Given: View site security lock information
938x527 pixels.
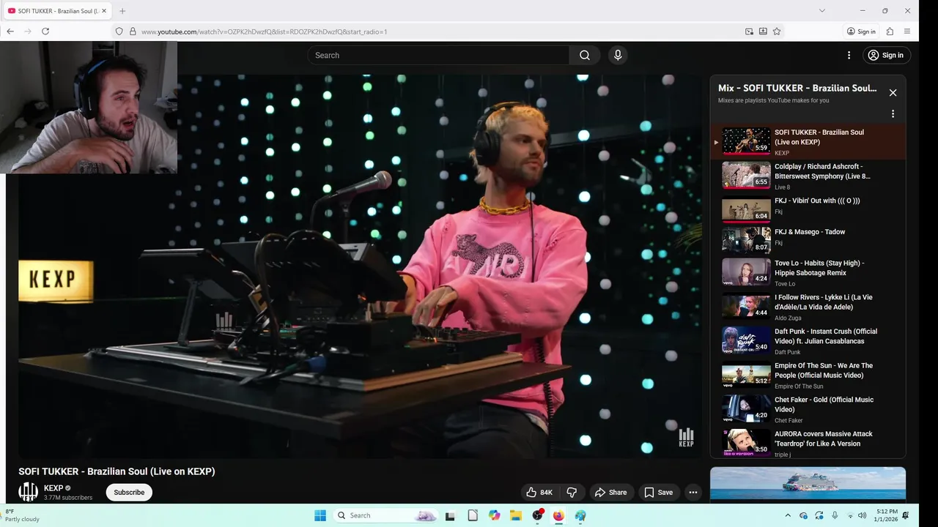Looking at the screenshot, I should pyautogui.click(x=133, y=31).
